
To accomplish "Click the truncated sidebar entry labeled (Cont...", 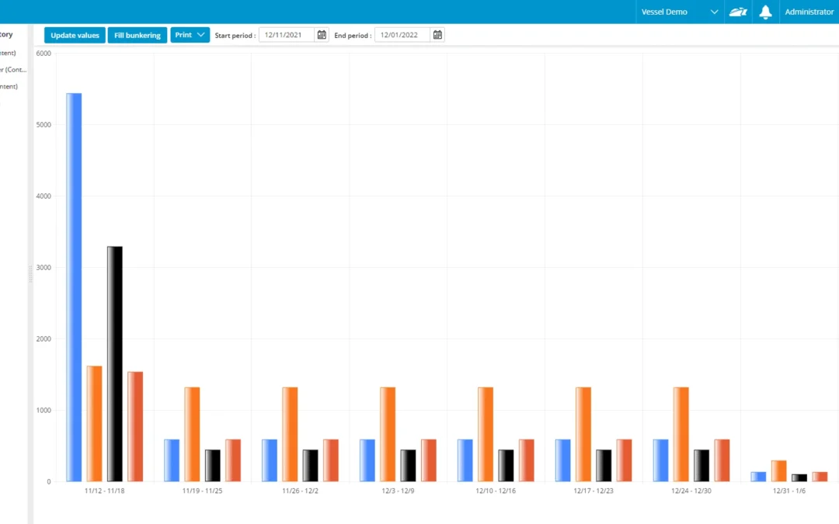I will (x=11, y=69).
